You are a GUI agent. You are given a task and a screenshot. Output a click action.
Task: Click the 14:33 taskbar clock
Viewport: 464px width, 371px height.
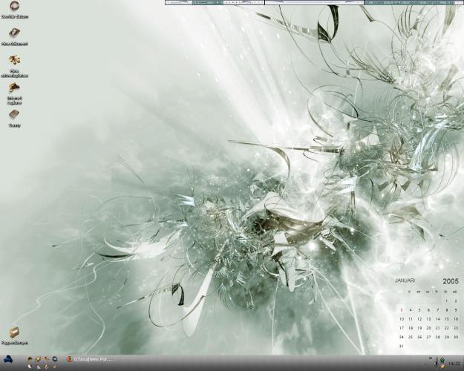[454, 364]
